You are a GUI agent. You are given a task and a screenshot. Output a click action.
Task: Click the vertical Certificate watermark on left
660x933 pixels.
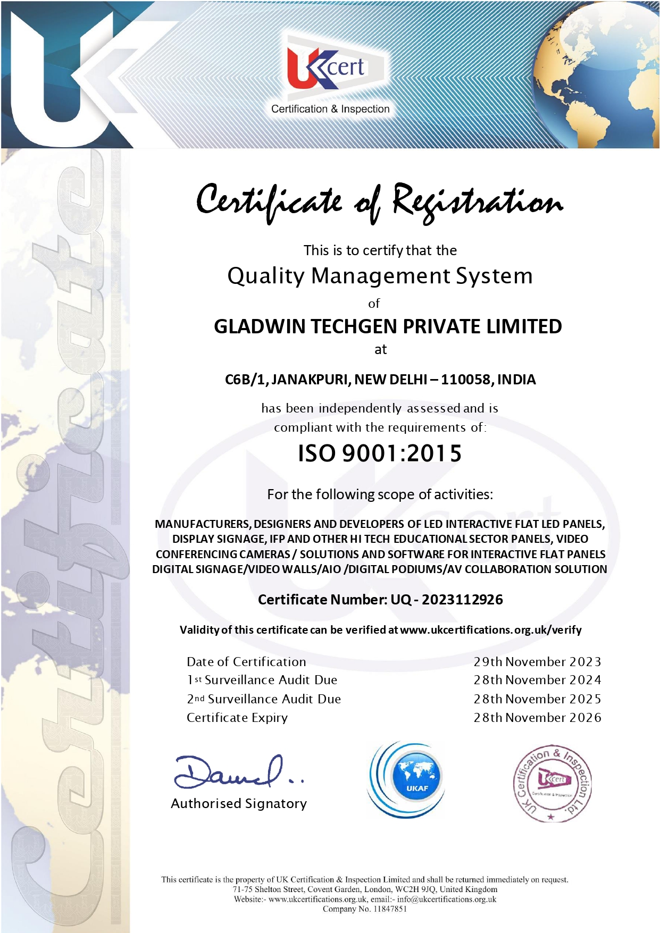[66, 532]
